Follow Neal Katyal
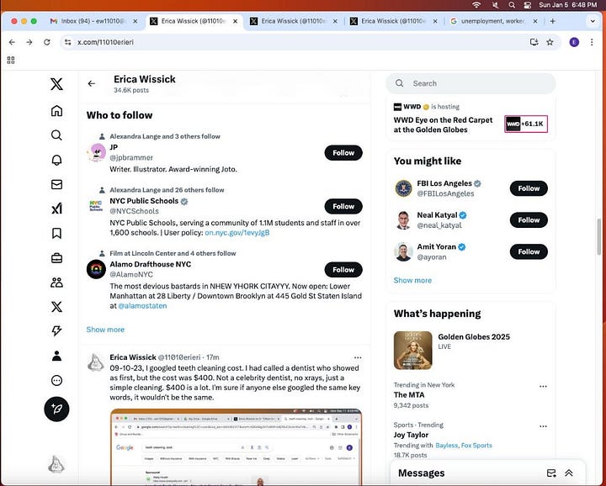The width and height of the screenshot is (606, 486). 529,220
